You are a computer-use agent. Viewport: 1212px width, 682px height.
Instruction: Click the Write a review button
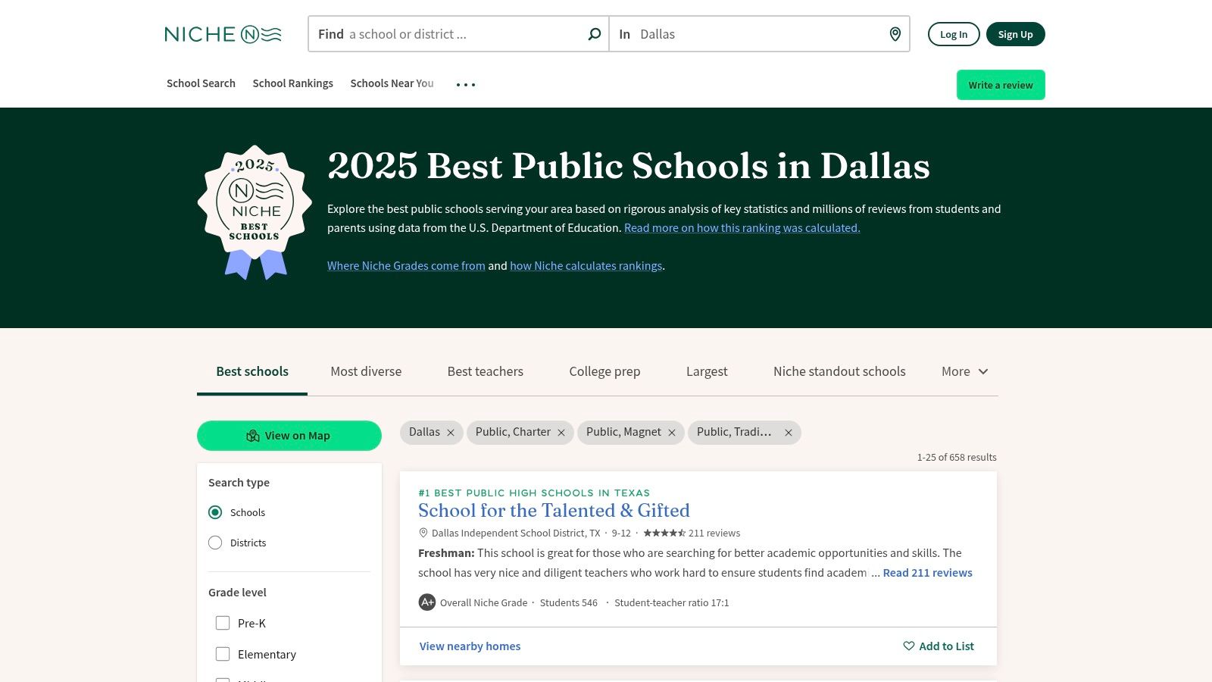1001,85
